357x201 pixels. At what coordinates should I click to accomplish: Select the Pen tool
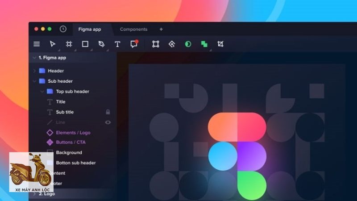point(101,44)
